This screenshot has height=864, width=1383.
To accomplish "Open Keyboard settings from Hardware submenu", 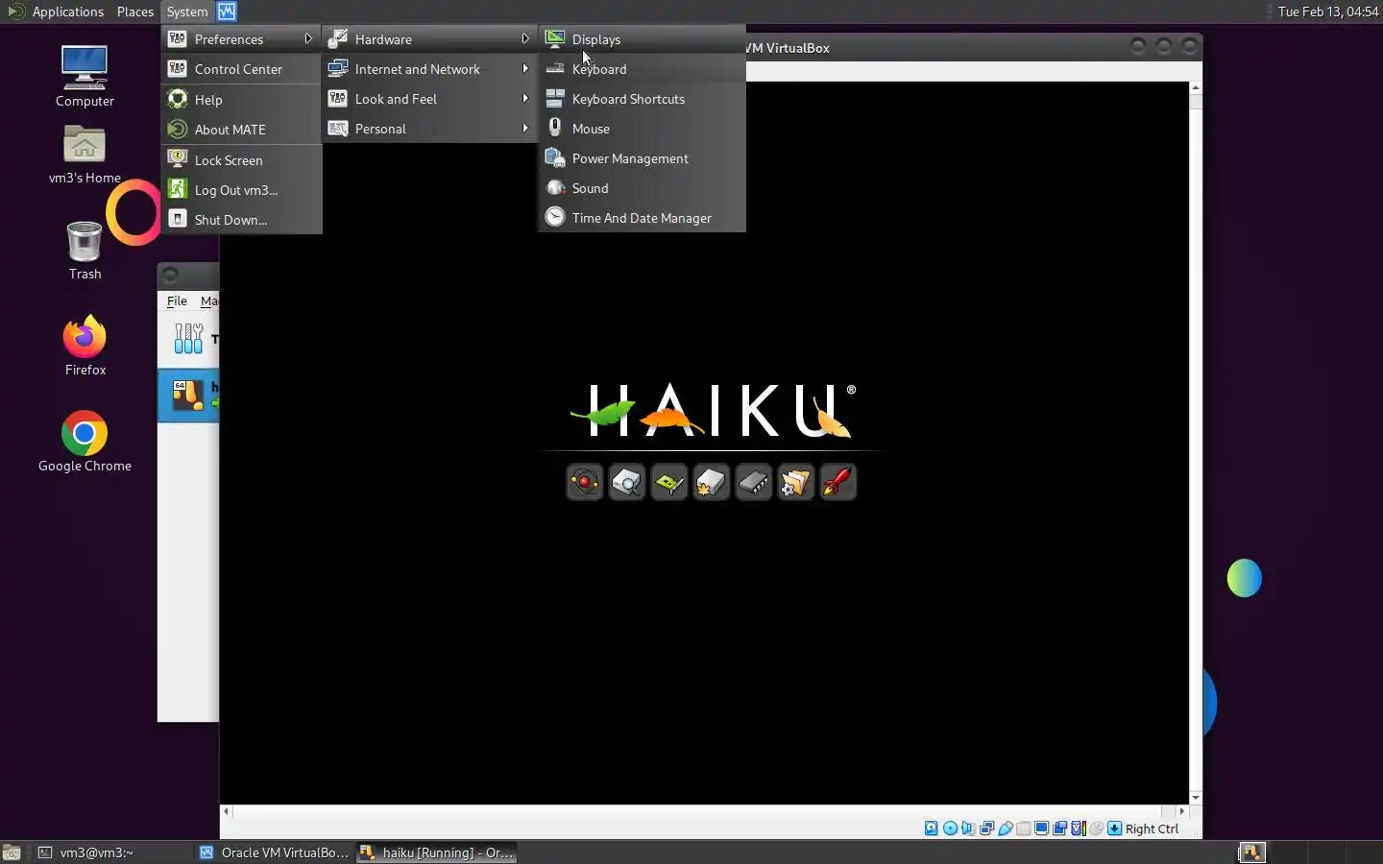I will pyautogui.click(x=642, y=69).
